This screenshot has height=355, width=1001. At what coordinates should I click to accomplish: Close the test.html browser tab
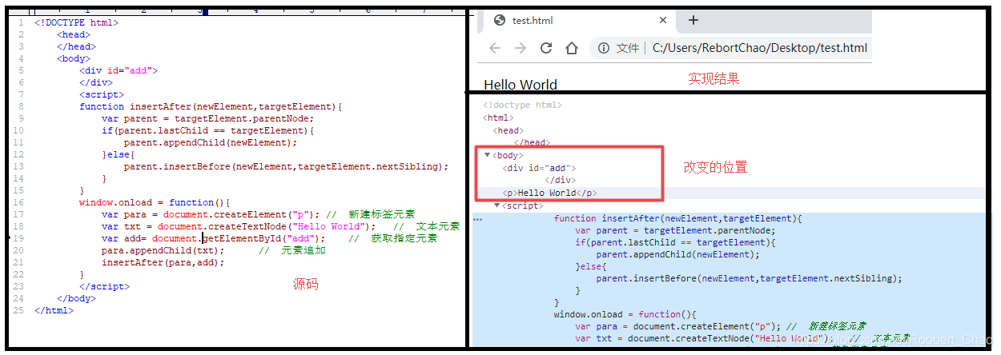click(663, 20)
